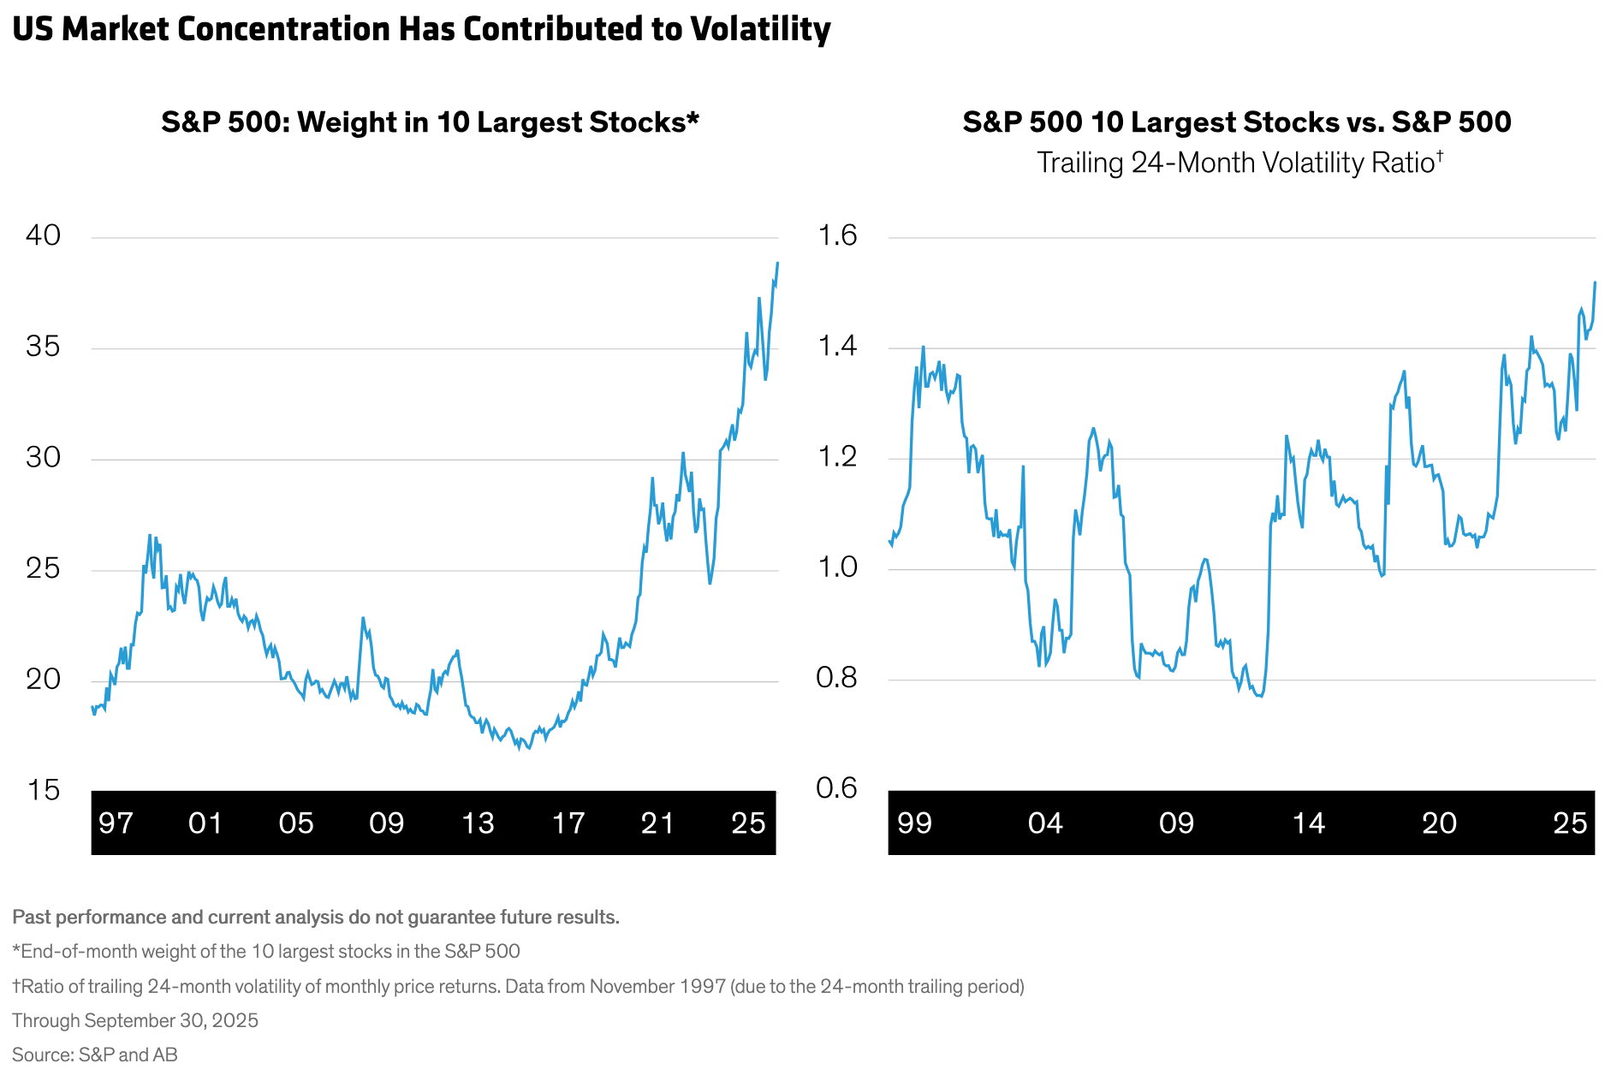Click the 1.6 value label on the volatility axis
1611x1087 pixels.
click(x=837, y=235)
